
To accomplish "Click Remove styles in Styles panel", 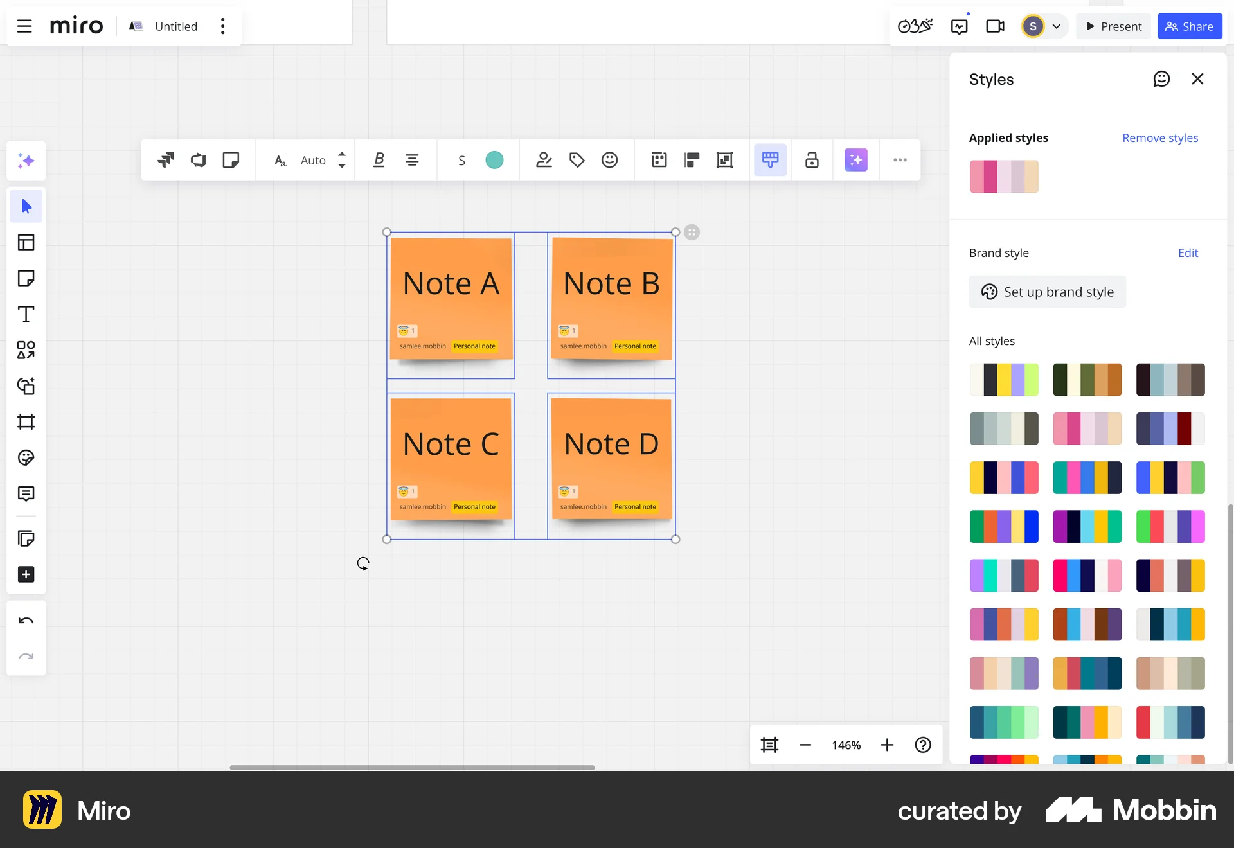I will (x=1159, y=137).
